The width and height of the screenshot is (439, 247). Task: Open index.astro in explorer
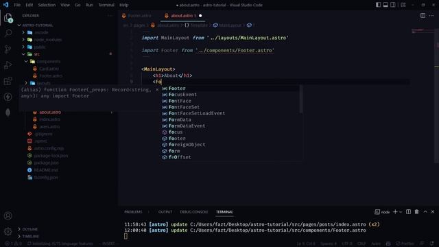[49, 119]
